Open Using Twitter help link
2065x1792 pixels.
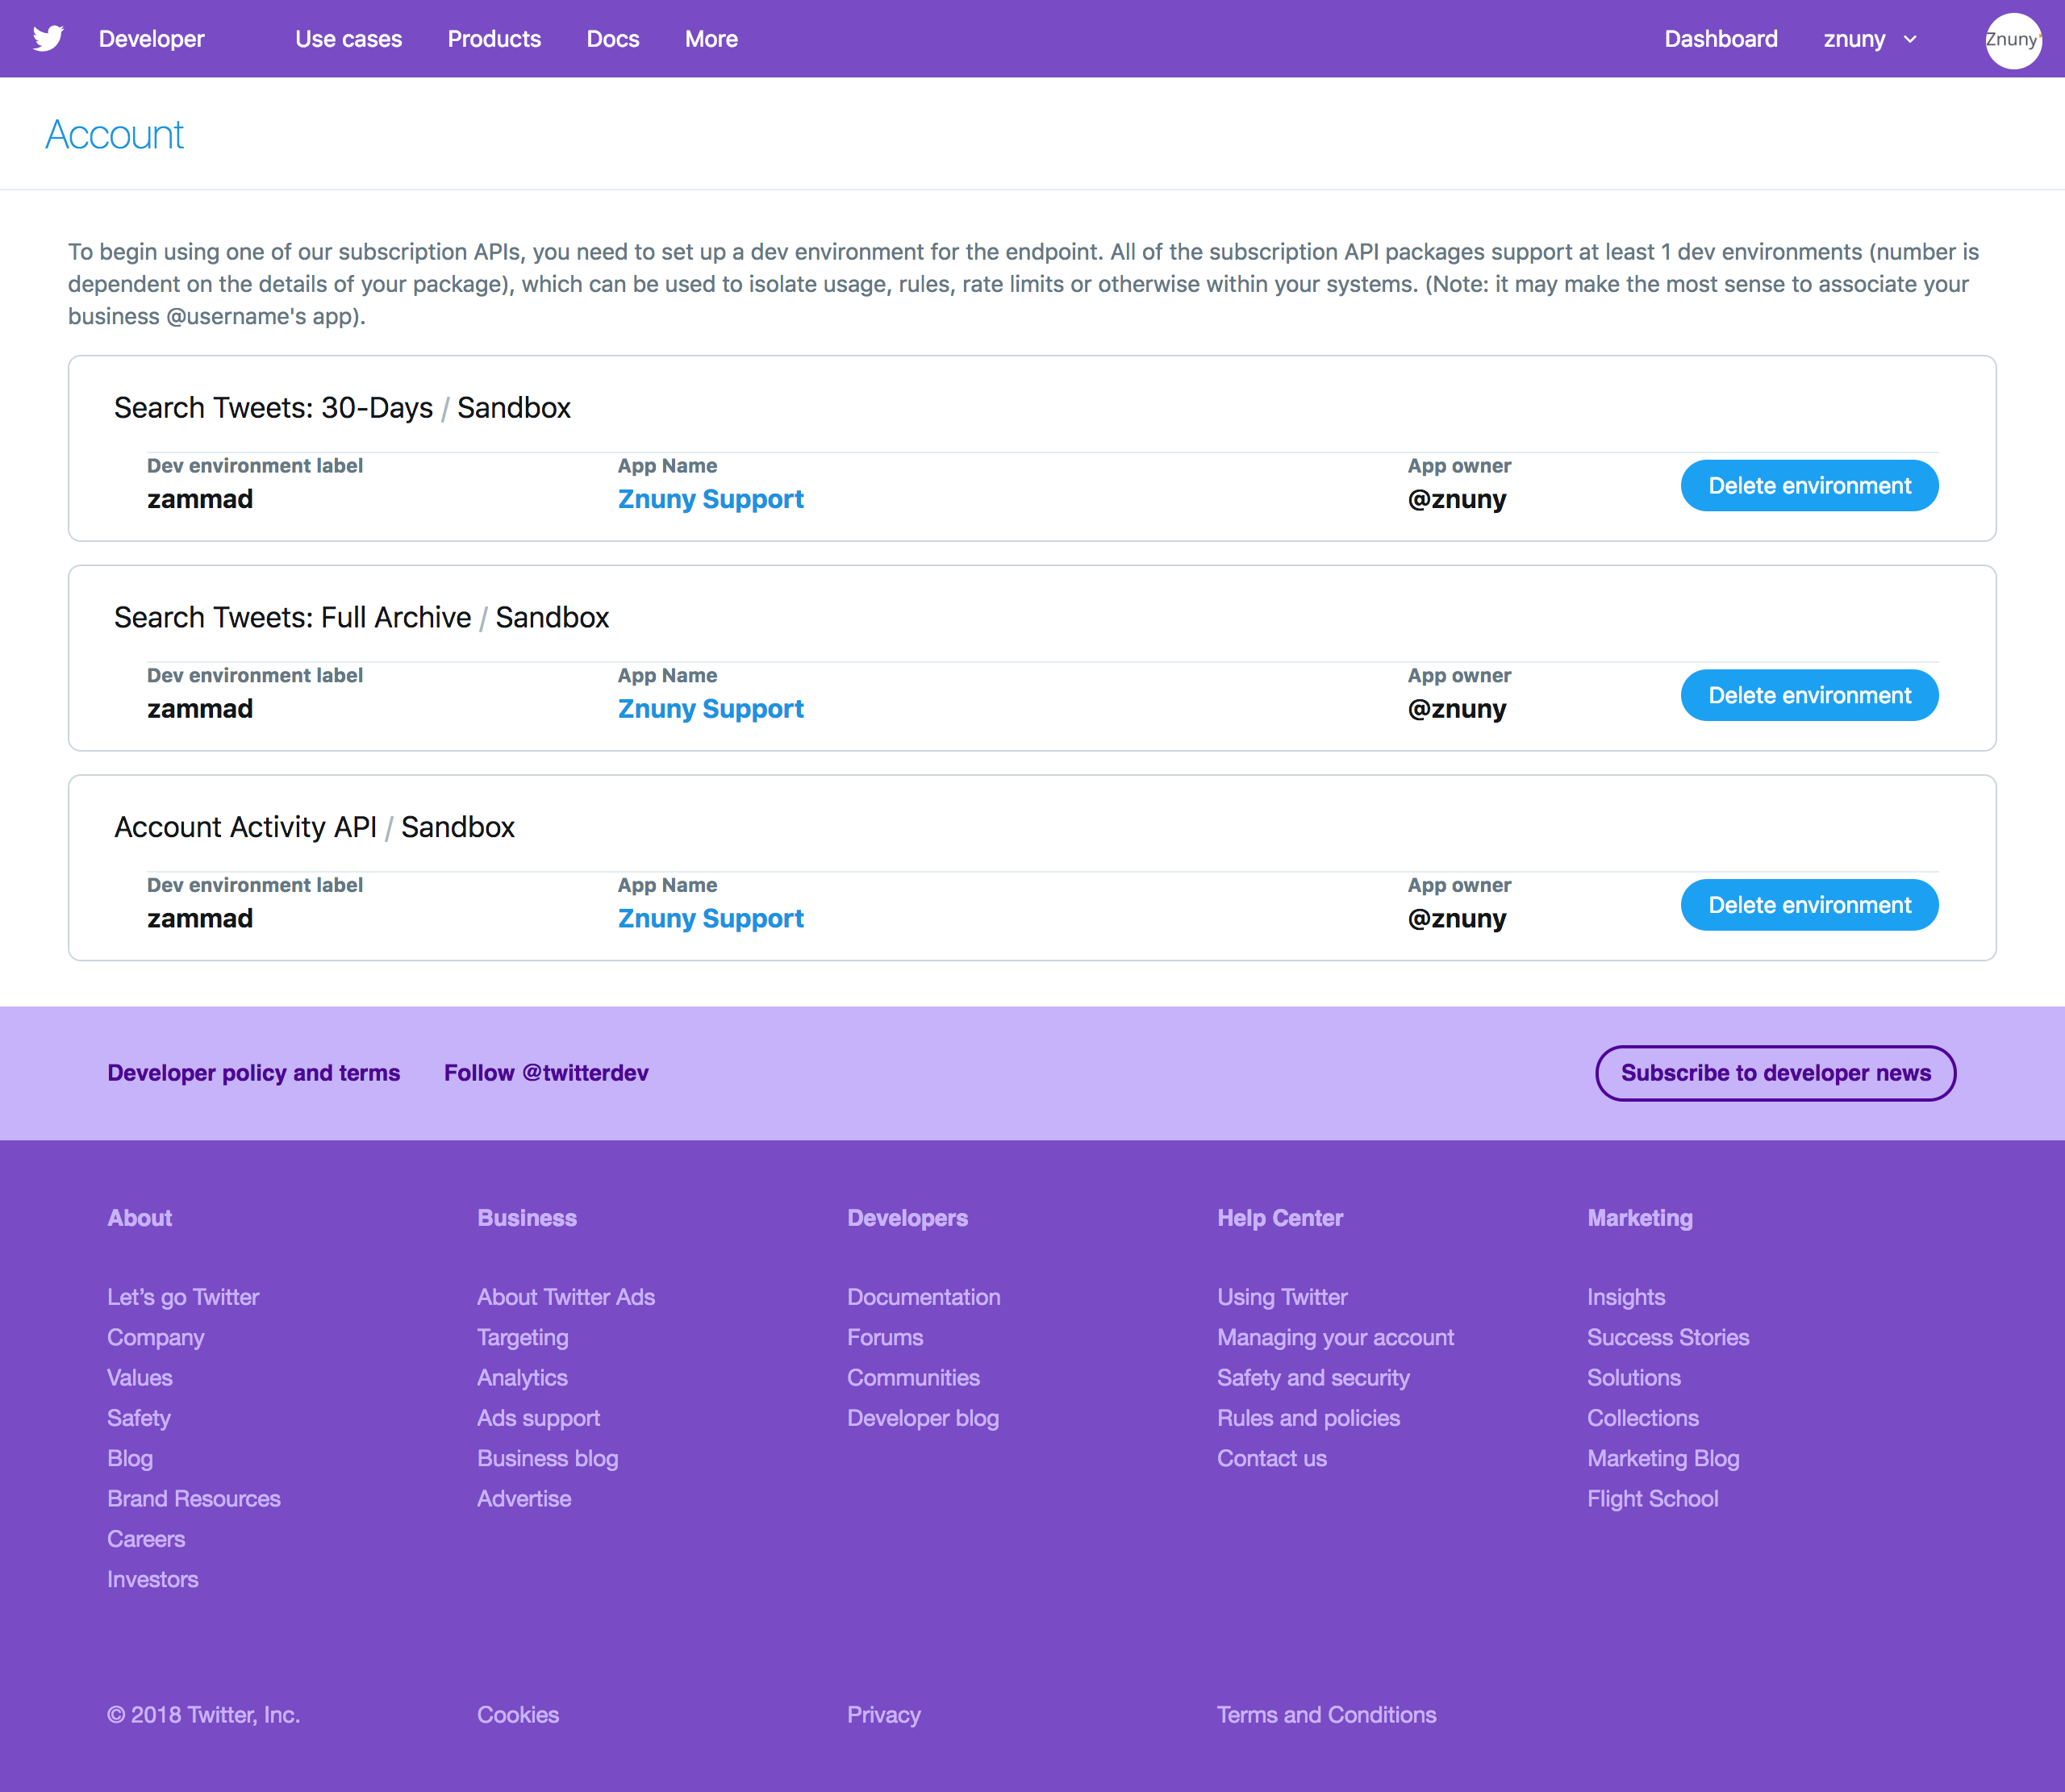[x=1283, y=1297]
